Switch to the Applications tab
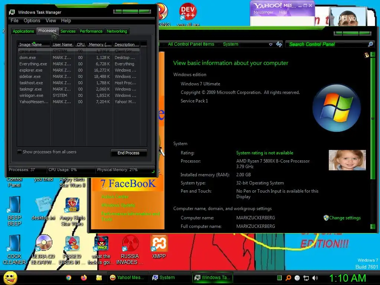The image size is (380, 285). coord(23,31)
